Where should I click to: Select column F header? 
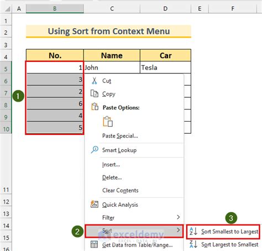[233, 9]
